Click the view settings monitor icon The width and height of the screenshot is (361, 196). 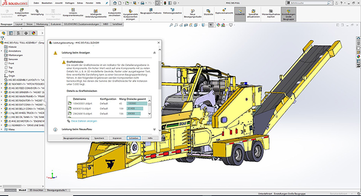[231, 25]
